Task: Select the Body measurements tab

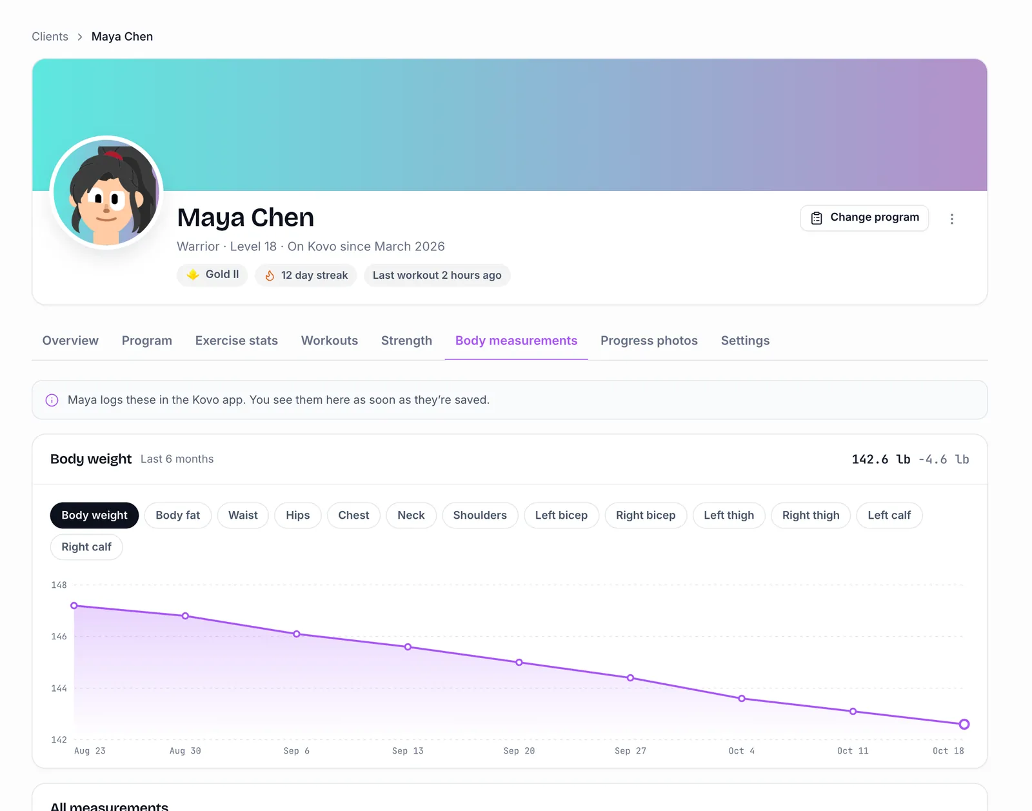Action: point(516,341)
